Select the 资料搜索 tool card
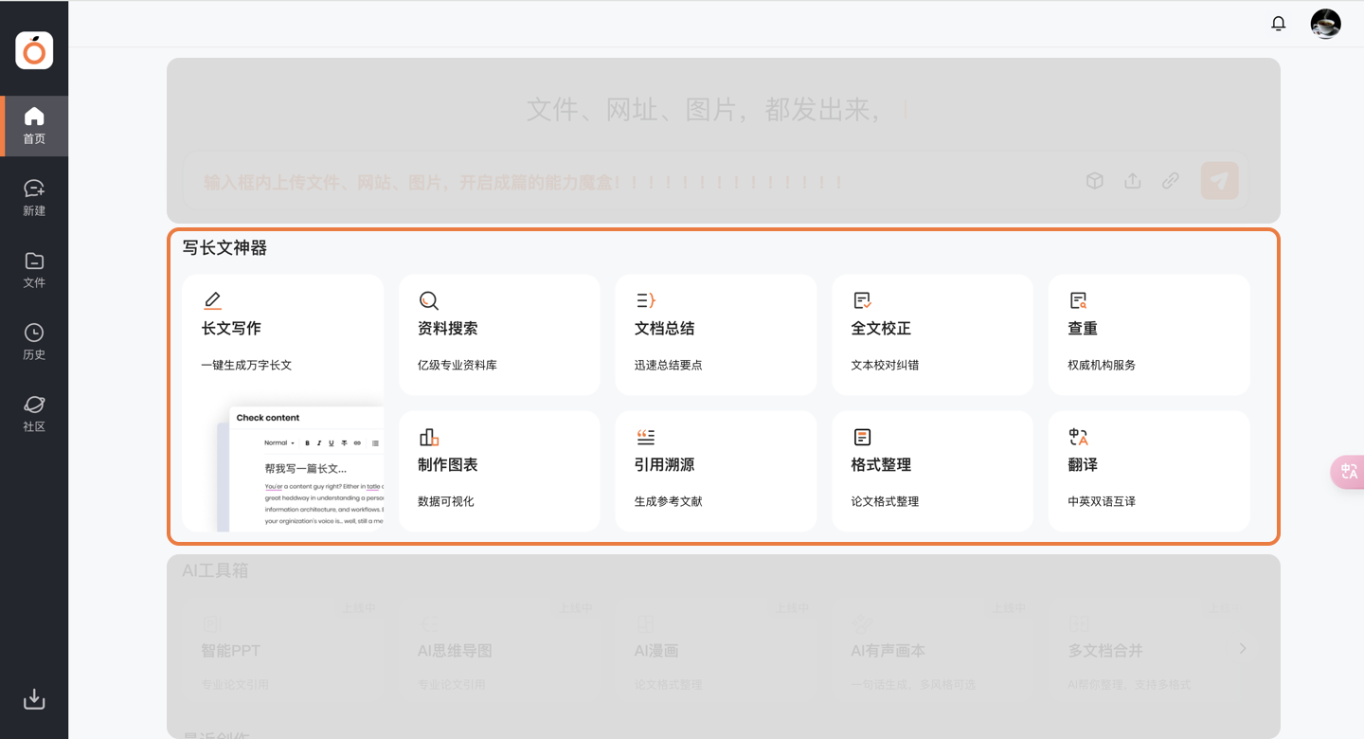Image resolution: width=1364 pixels, height=739 pixels. 499,334
